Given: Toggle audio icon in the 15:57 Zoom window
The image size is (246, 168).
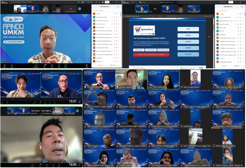Looking at the screenshot, I should (x=2, y=102).
